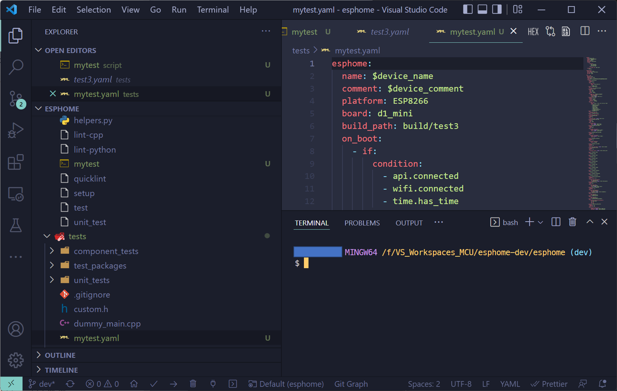Click Default (esphome) in status bar

pos(286,384)
